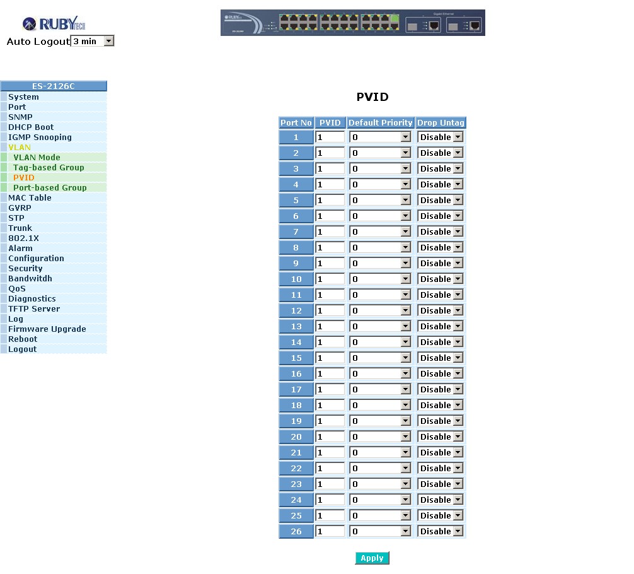634x574 pixels.
Task: Open Drop Untag dropdown for port 1
Action: 441,138
